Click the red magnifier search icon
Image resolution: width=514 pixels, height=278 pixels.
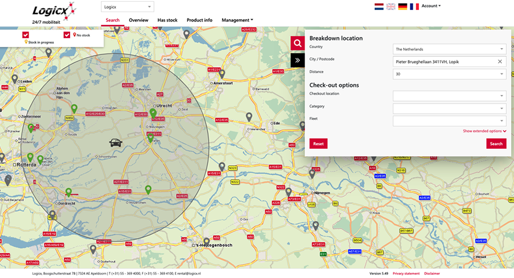[297, 43]
